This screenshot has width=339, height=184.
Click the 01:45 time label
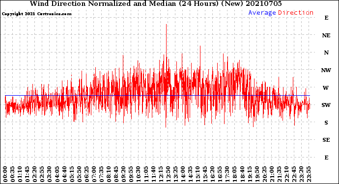point(28,174)
